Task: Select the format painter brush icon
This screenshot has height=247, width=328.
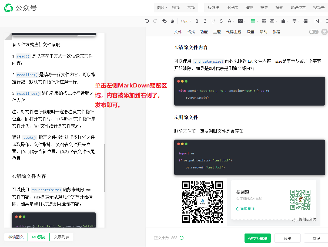Action: tap(173, 21)
